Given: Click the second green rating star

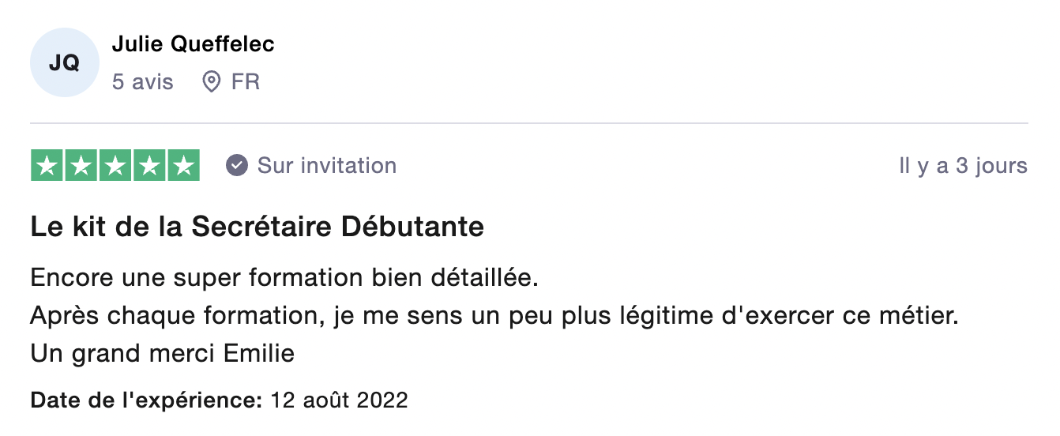Looking at the screenshot, I should click(x=81, y=166).
